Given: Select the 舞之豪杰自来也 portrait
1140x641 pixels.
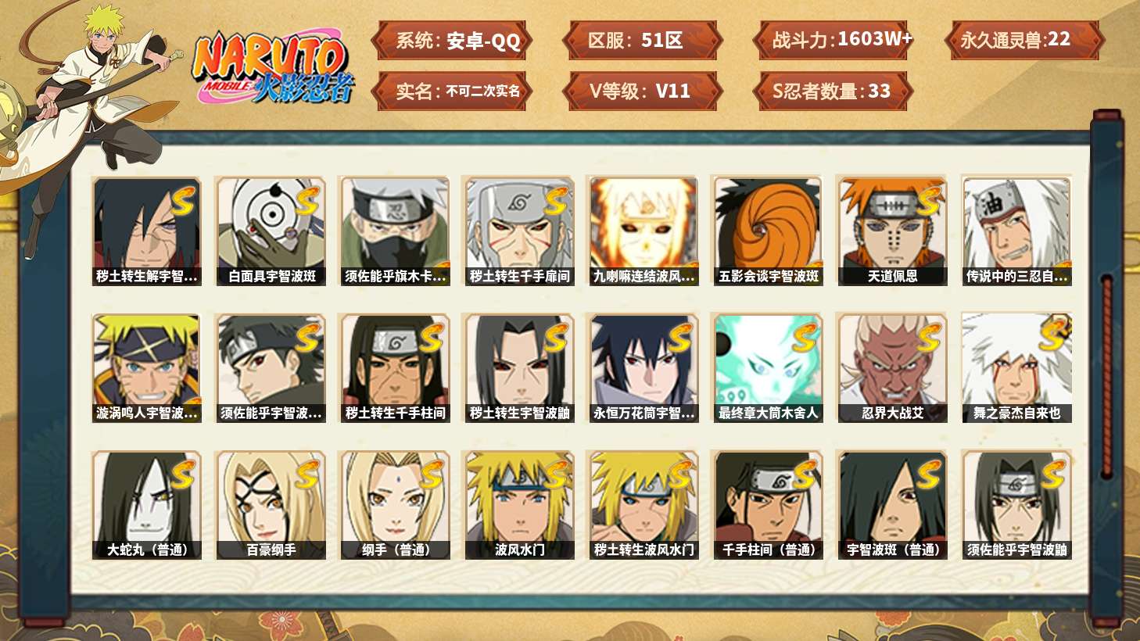Looking at the screenshot, I should pyautogui.click(x=1016, y=368).
